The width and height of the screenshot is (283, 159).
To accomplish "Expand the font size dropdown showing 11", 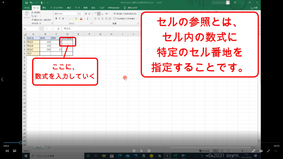I will [83, 14].
